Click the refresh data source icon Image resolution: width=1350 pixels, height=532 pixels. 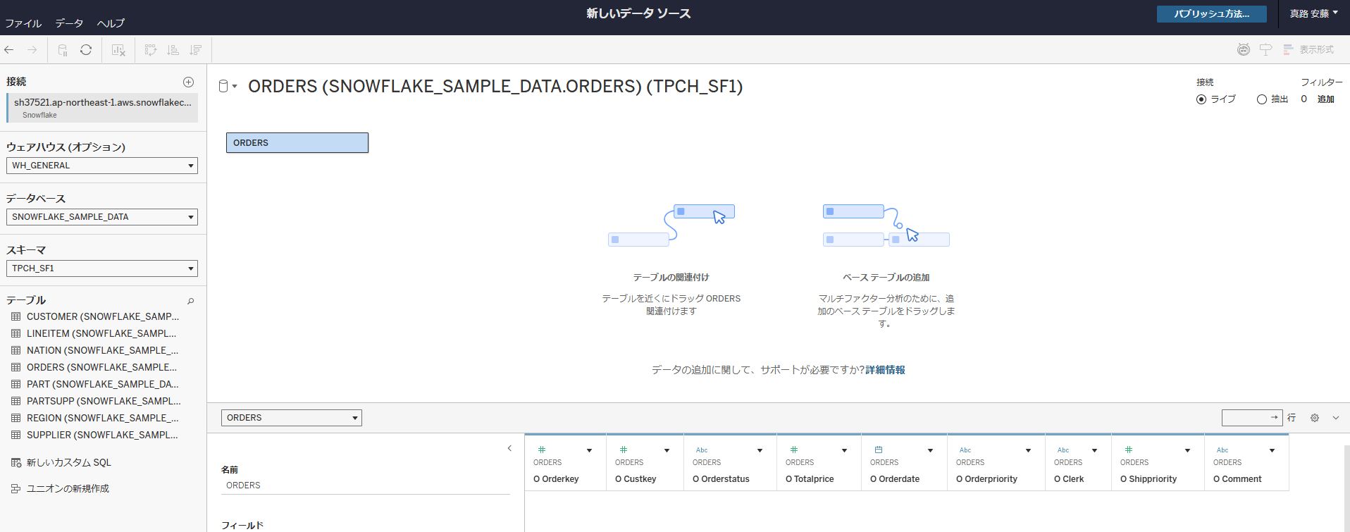tap(86, 50)
